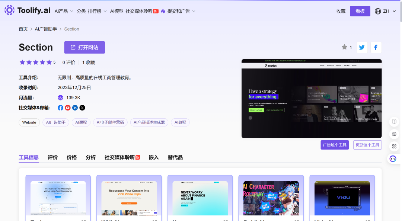The height and width of the screenshot is (221, 402).
Task: Open the Section website screenshot preview
Action: (312, 99)
